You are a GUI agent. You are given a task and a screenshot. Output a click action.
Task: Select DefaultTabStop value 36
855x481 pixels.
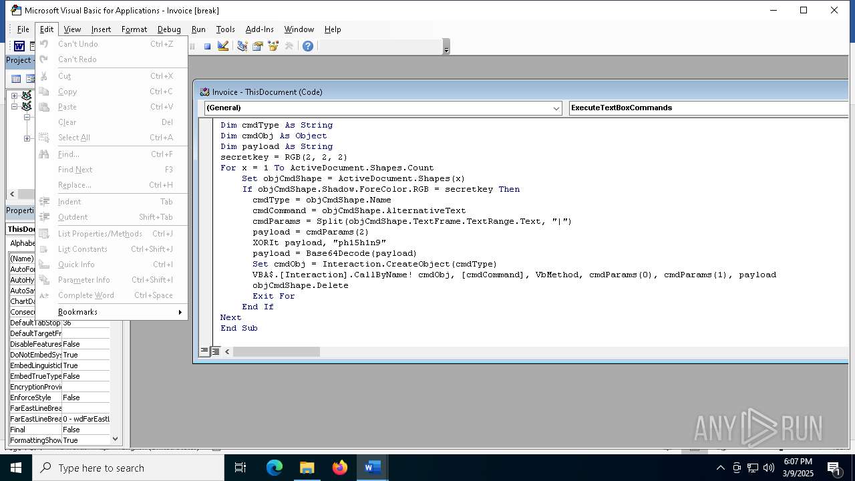point(85,323)
